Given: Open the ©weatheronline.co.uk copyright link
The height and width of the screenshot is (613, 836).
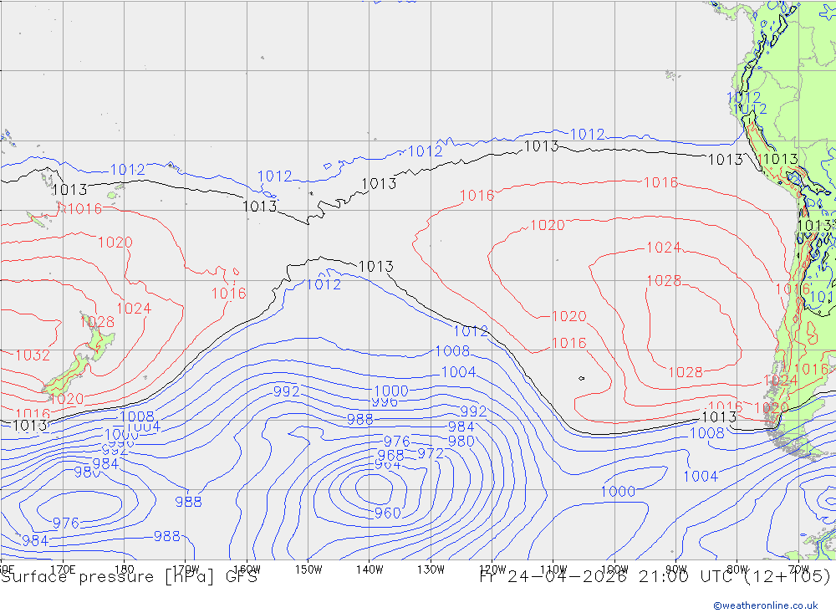Looking at the screenshot, I should pyautogui.click(x=766, y=605).
